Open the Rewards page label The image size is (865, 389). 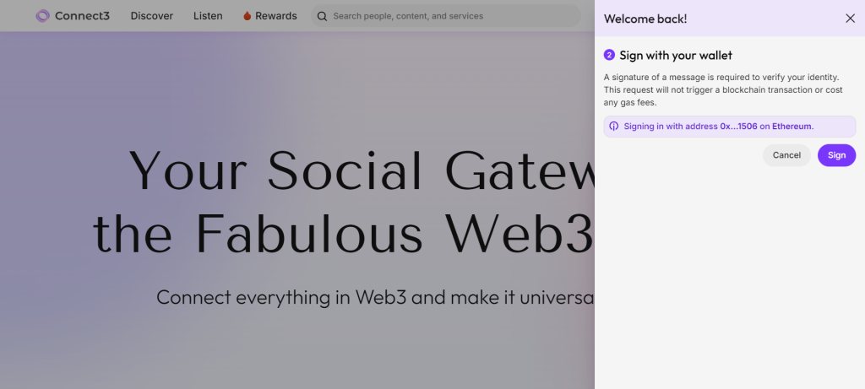pyautogui.click(x=275, y=16)
